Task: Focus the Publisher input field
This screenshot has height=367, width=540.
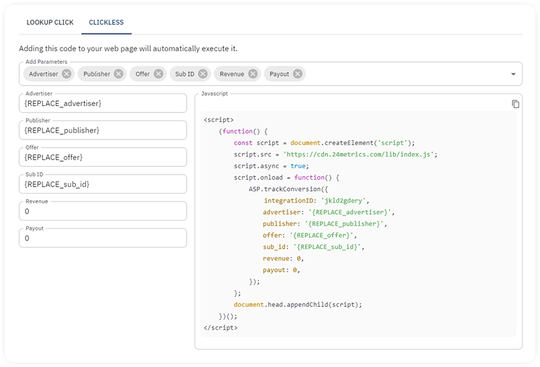Action: (x=102, y=130)
